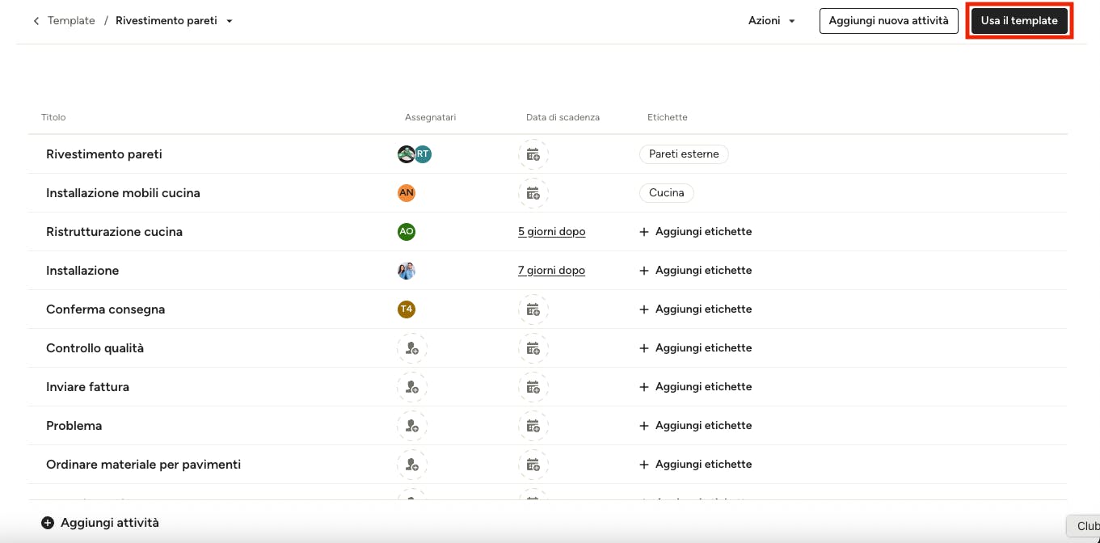Viewport: 1100px width, 543px height.
Task: Add assignee to Problema task
Action: 412,426
